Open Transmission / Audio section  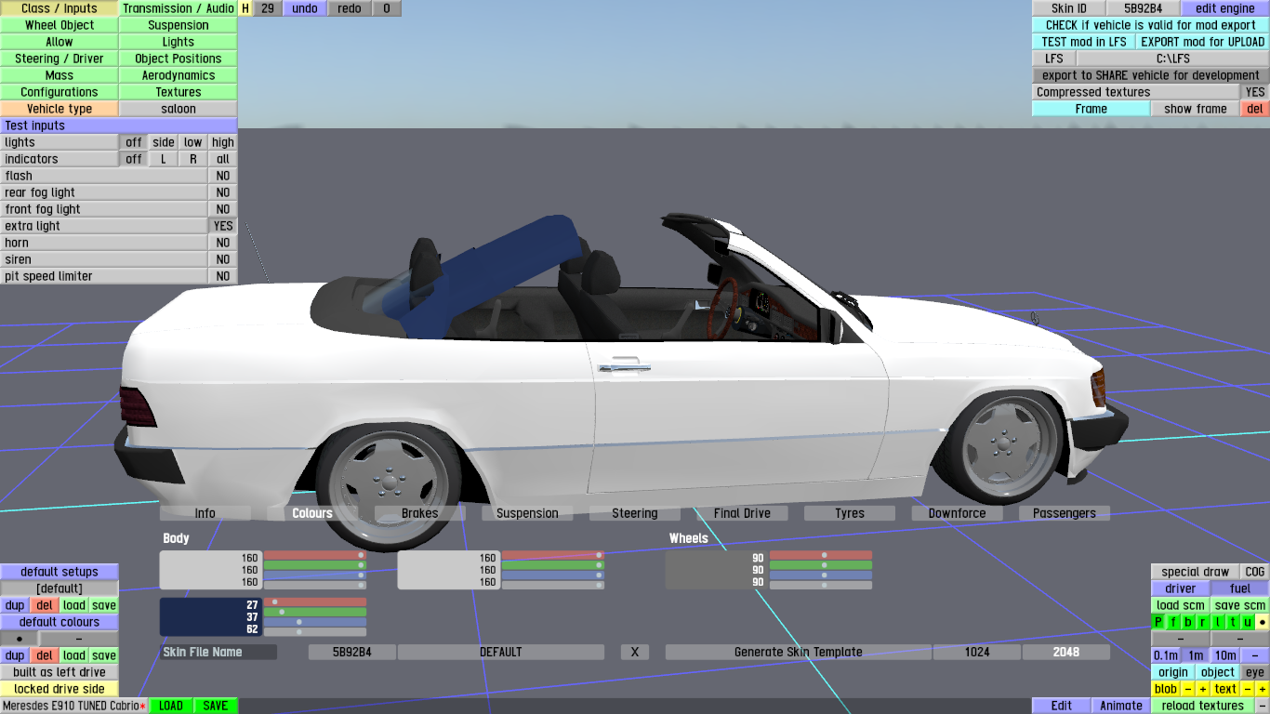[x=179, y=8]
